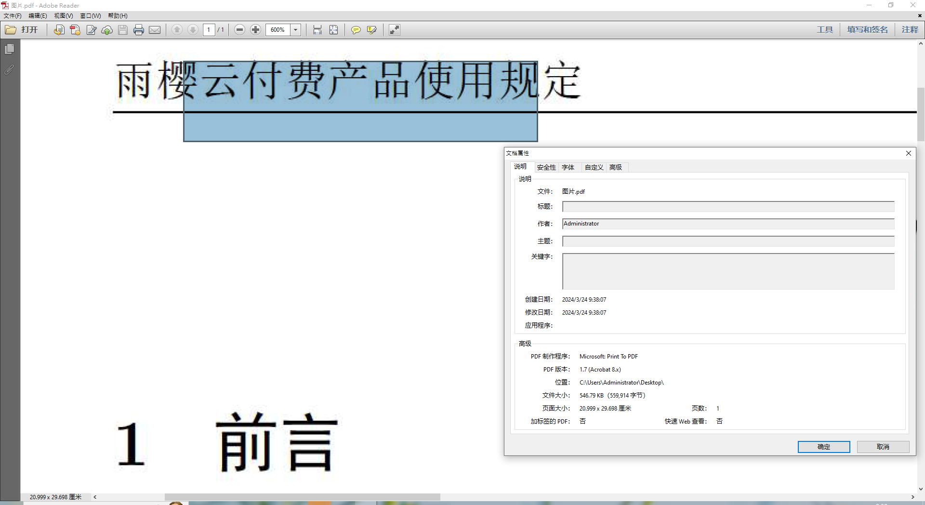Screen dimensions: 925x505
Task: Click the cloud upload icon
Action: tap(107, 30)
